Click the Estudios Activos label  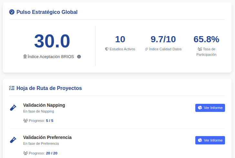(x=122, y=49)
